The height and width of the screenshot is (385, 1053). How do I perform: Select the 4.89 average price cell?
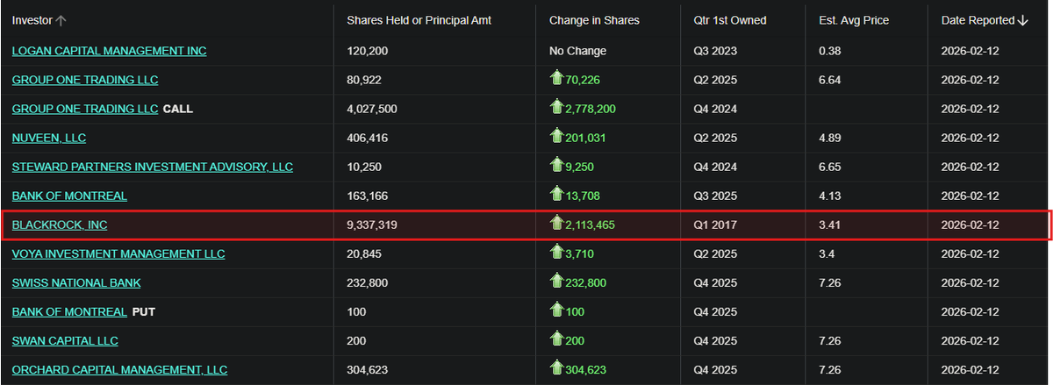pyautogui.click(x=829, y=138)
